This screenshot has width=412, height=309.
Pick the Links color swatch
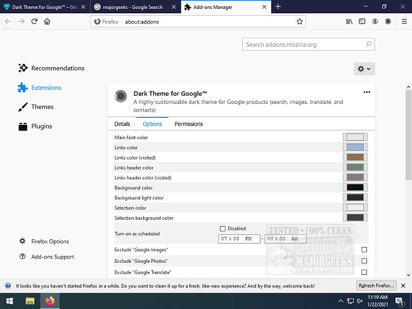click(355, 148)
